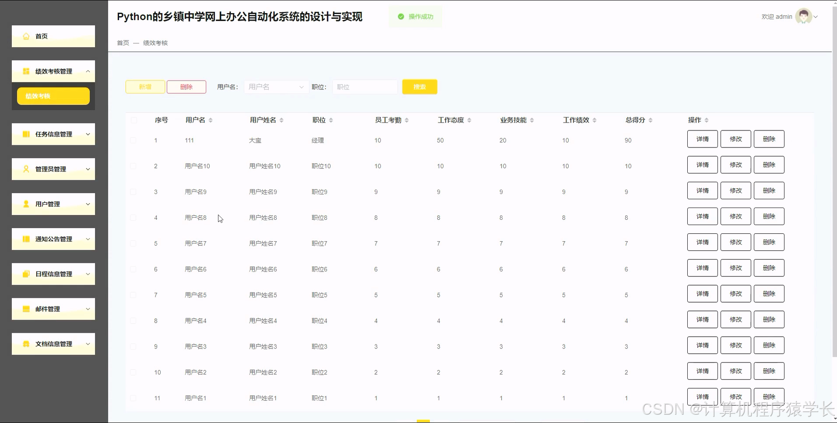Click the 邮件管理 mail icon
Screen dimensions: 837x423
tap(25, 309)
